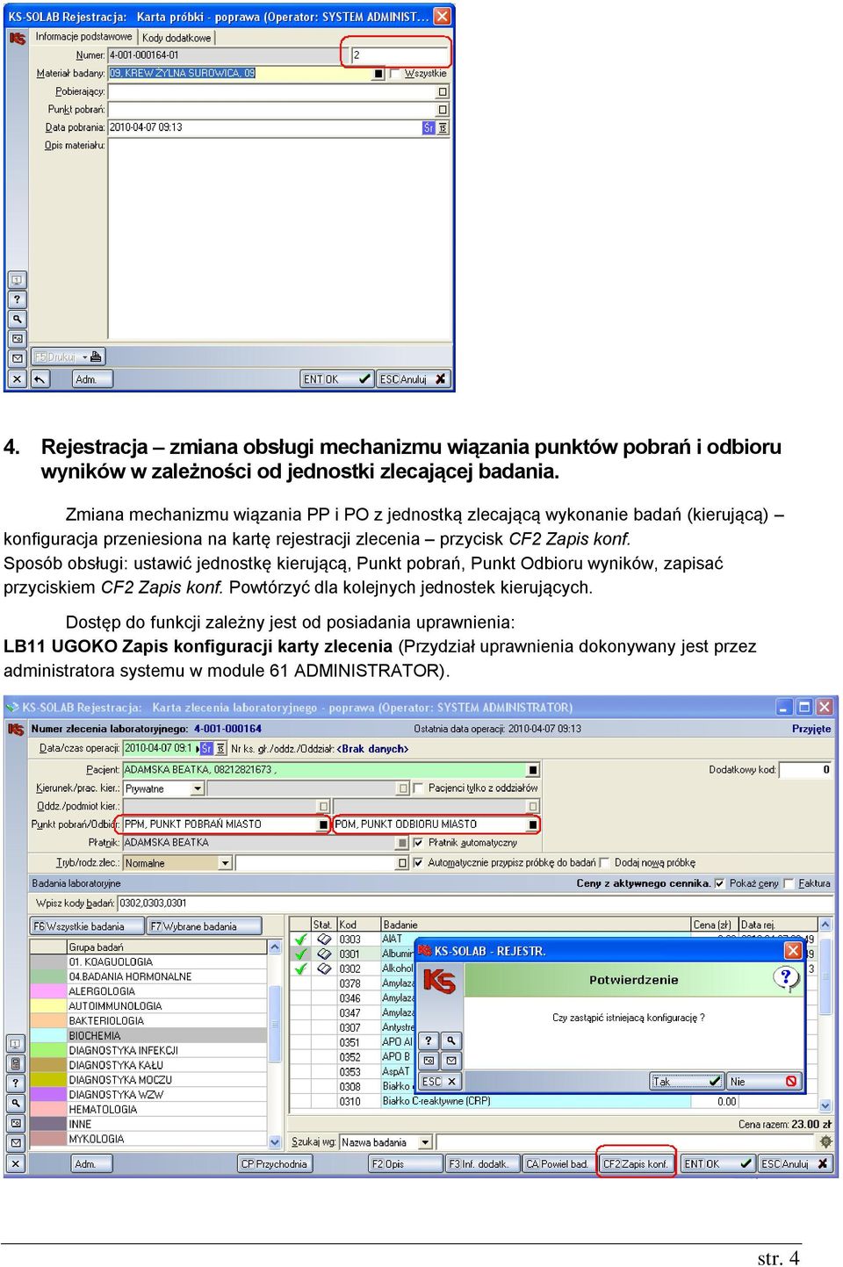Open the Płatnik ADAMSKA BEATKA selection box
This screenshot has height=1267, width=843.
pos(402,843)
